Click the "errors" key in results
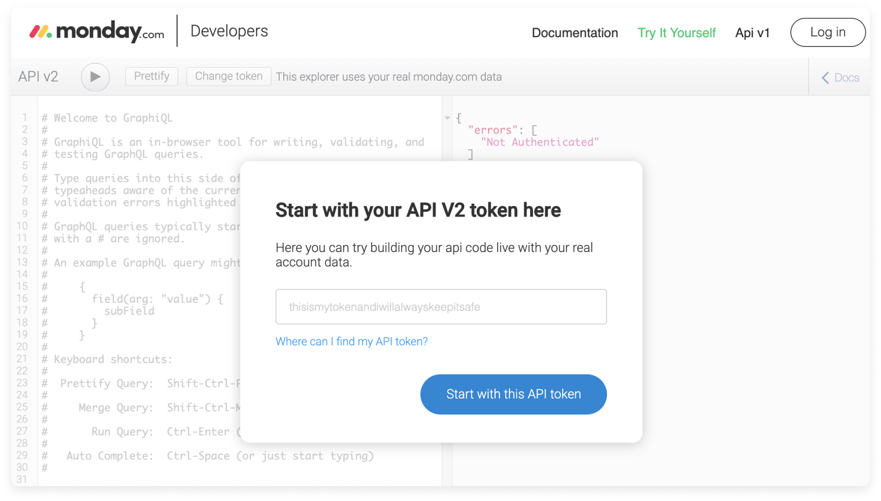The image size is (881, 501). click(493, 130)
